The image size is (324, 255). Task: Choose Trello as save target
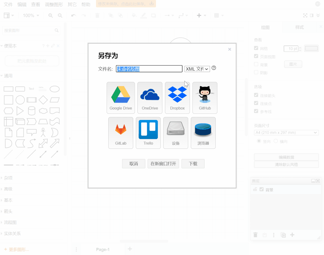[148, 133]
